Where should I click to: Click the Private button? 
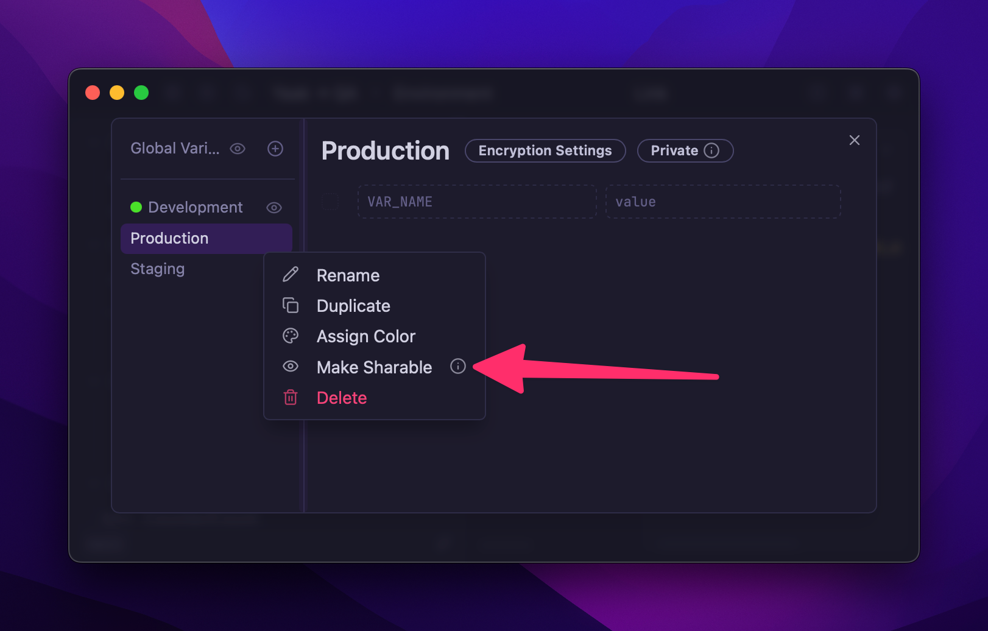click(x=674, y=150)
